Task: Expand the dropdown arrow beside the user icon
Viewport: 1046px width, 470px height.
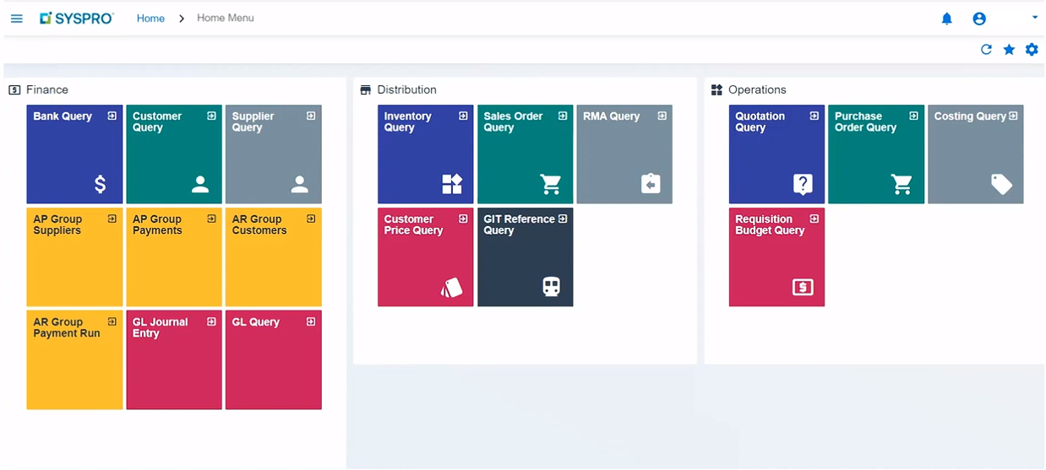Action: (x=1035, y=18)
